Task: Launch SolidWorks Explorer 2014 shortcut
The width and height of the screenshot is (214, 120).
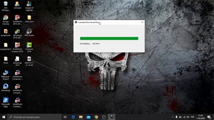Action: [x=17, y=47]
